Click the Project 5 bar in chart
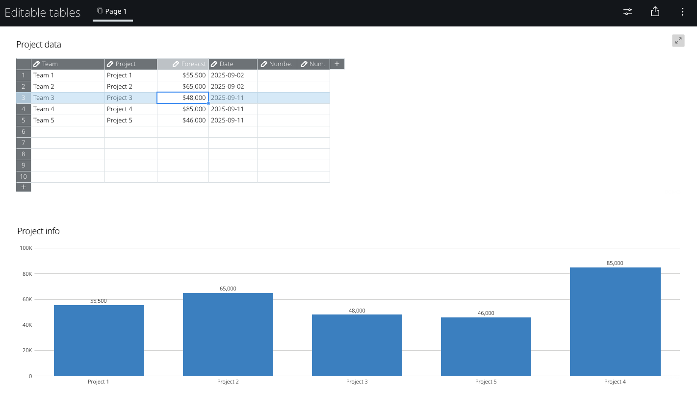The height and width of the screenshot is (410, 697). (486, 347)
